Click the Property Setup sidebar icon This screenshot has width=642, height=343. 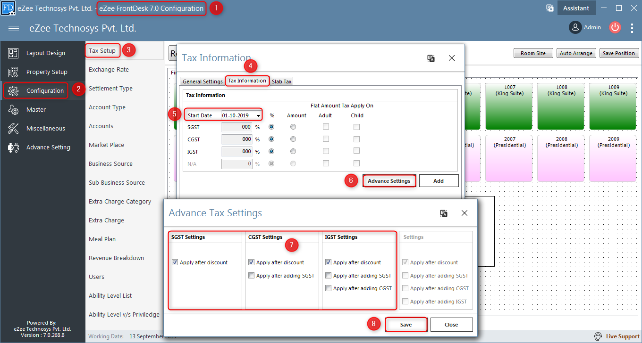[x=13, y=72]
